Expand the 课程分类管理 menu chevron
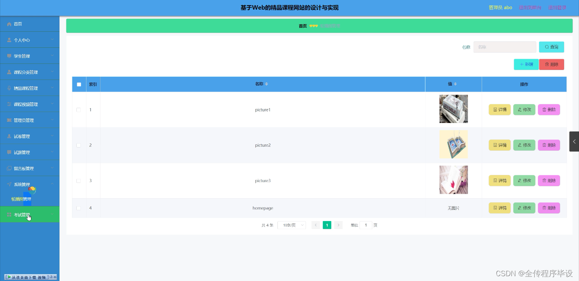Screen dimensions: 579x281 tap(52, 72)
